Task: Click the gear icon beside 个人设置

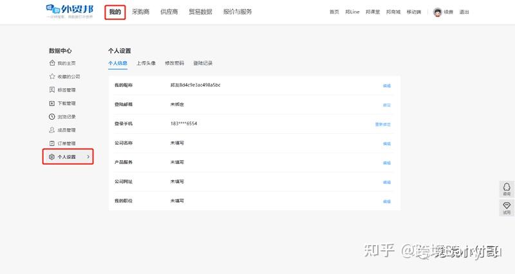Action: [x=51, y=157]
